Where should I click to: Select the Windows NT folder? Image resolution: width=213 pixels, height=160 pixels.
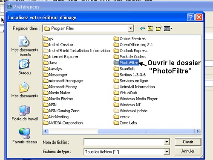pos(127,105)
